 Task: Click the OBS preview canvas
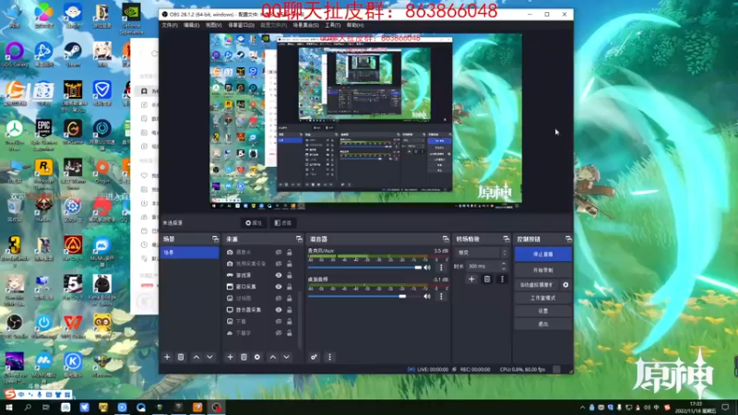coord(365,121)
